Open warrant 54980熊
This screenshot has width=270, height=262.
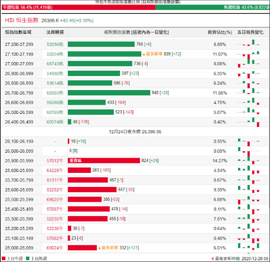coord(55,73)
